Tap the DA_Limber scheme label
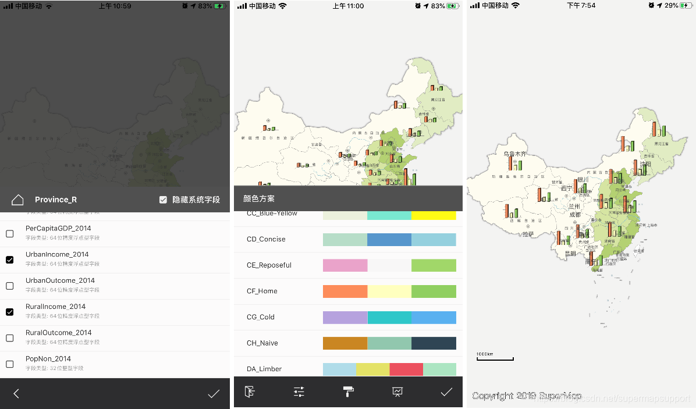The height and width of the screenshot is (409, 696). pyautogui.click(x=264, y=369)
